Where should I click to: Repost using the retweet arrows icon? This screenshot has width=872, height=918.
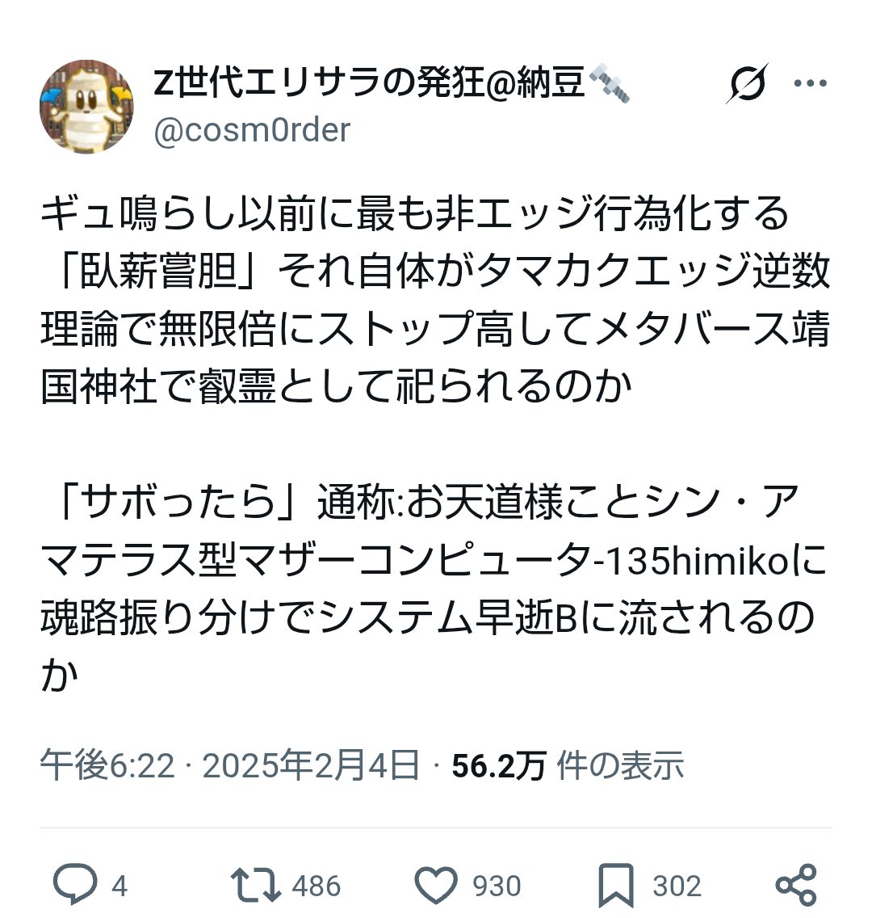tap(255, 885)
